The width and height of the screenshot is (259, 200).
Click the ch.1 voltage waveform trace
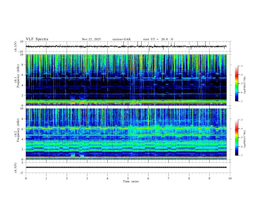coord(126,46)
